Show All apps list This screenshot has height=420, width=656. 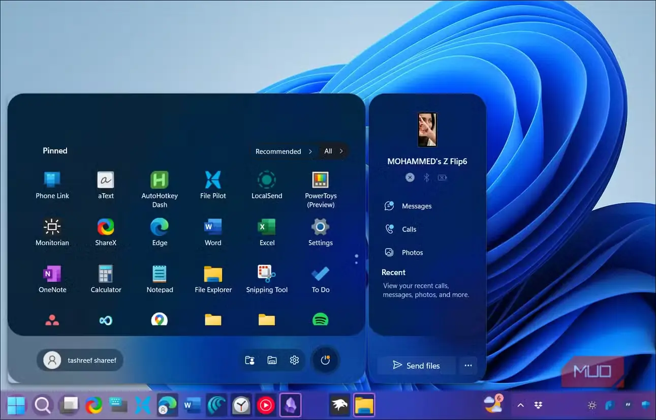coord(333,151)
